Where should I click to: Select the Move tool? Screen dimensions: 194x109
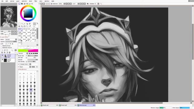(19, 26)
